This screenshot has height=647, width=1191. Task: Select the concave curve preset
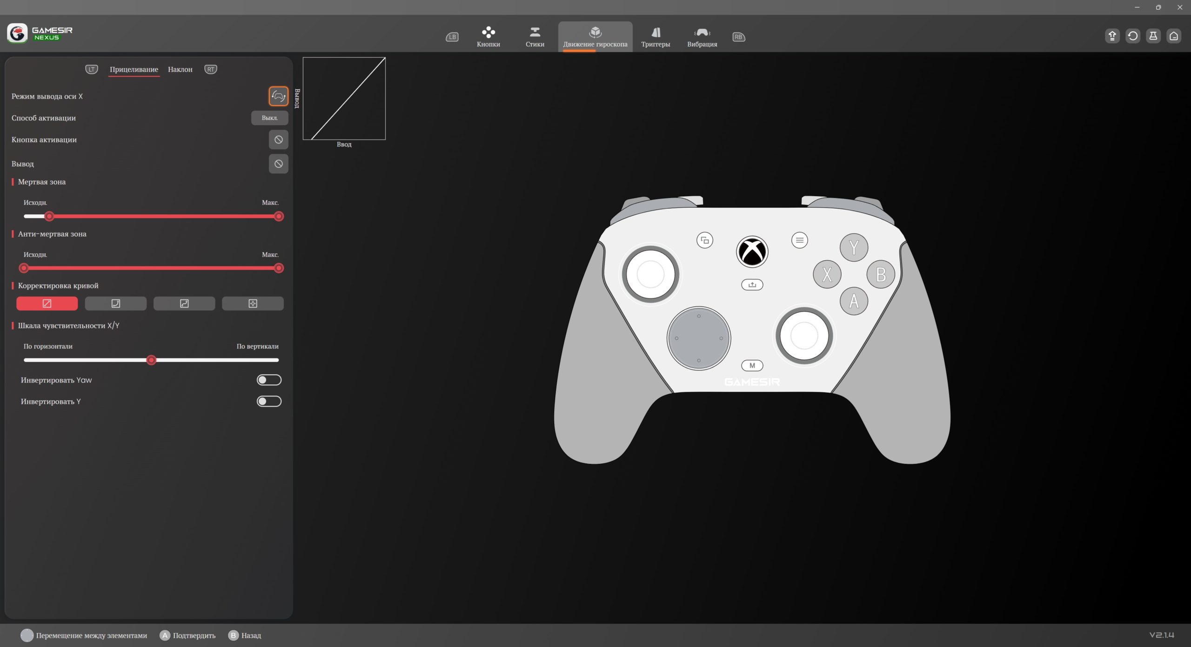coord(115,304)
